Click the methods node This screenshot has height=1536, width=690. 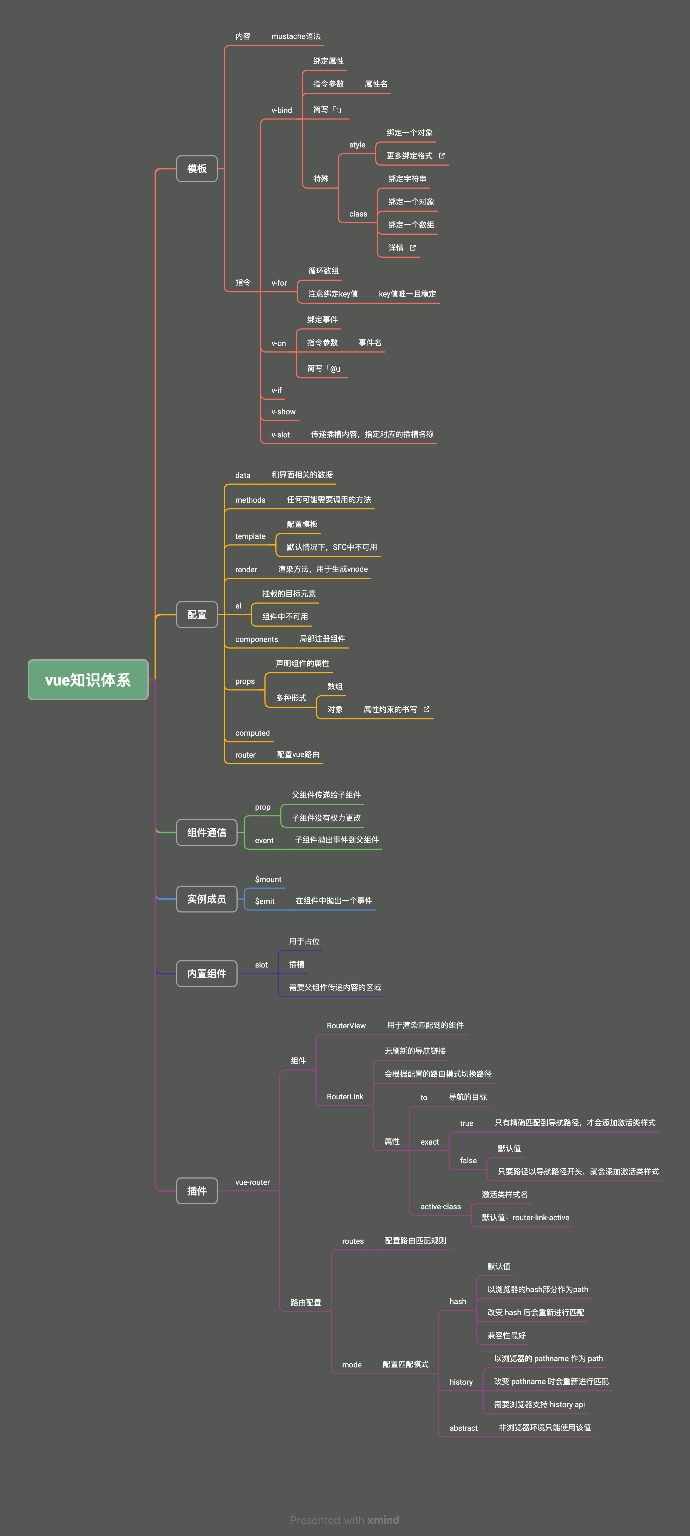[250, 500]
